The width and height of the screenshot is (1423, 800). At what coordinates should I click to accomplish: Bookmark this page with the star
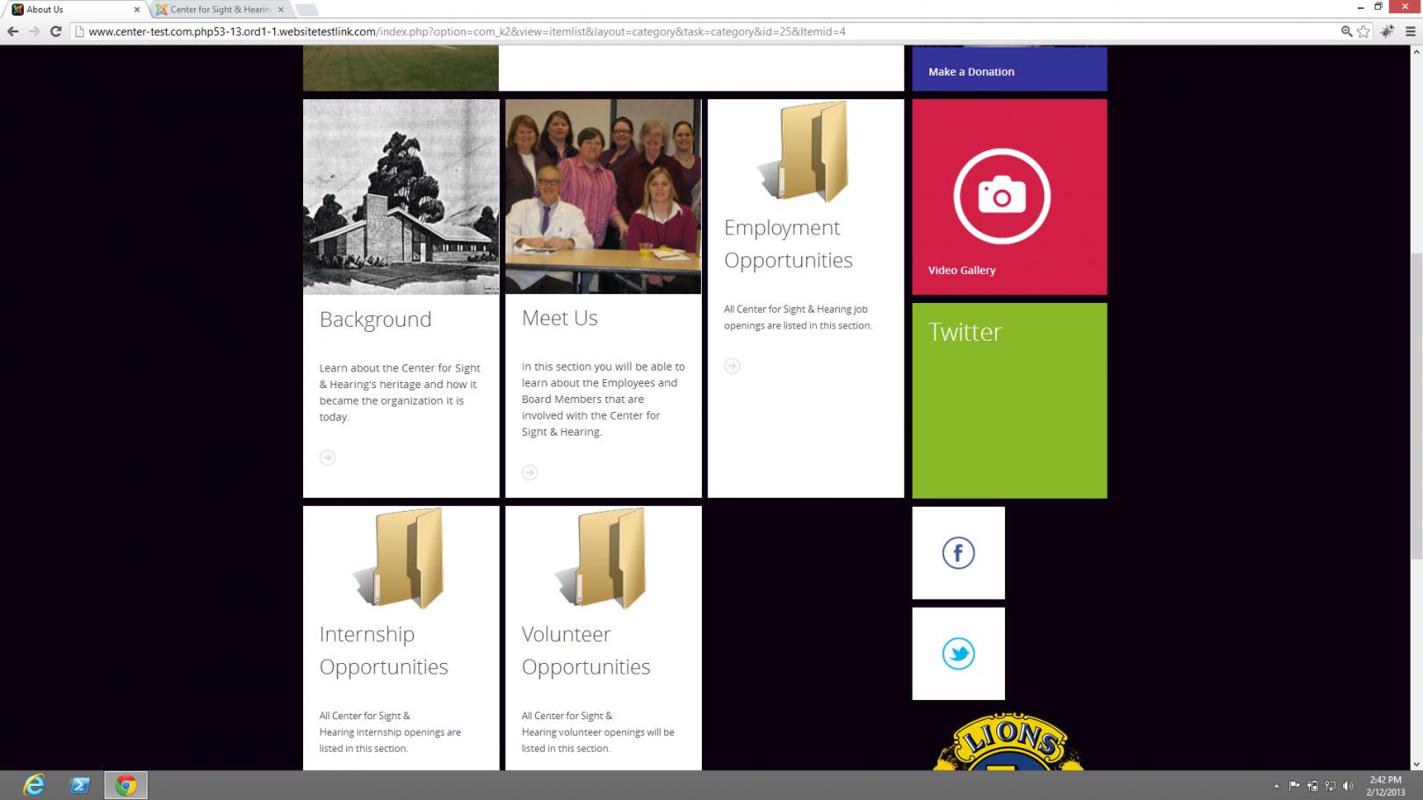click(x=1363, y=32)
